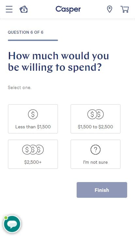The image size is (135, 241).
Task: Click the Finish button
Action: (102, 190)
